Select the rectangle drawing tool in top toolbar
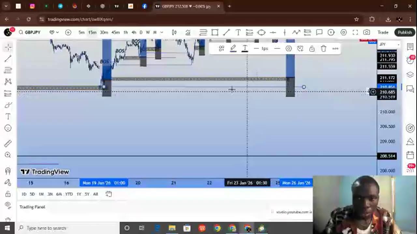Viewport: 417px width, 234px height. [215, 32]
